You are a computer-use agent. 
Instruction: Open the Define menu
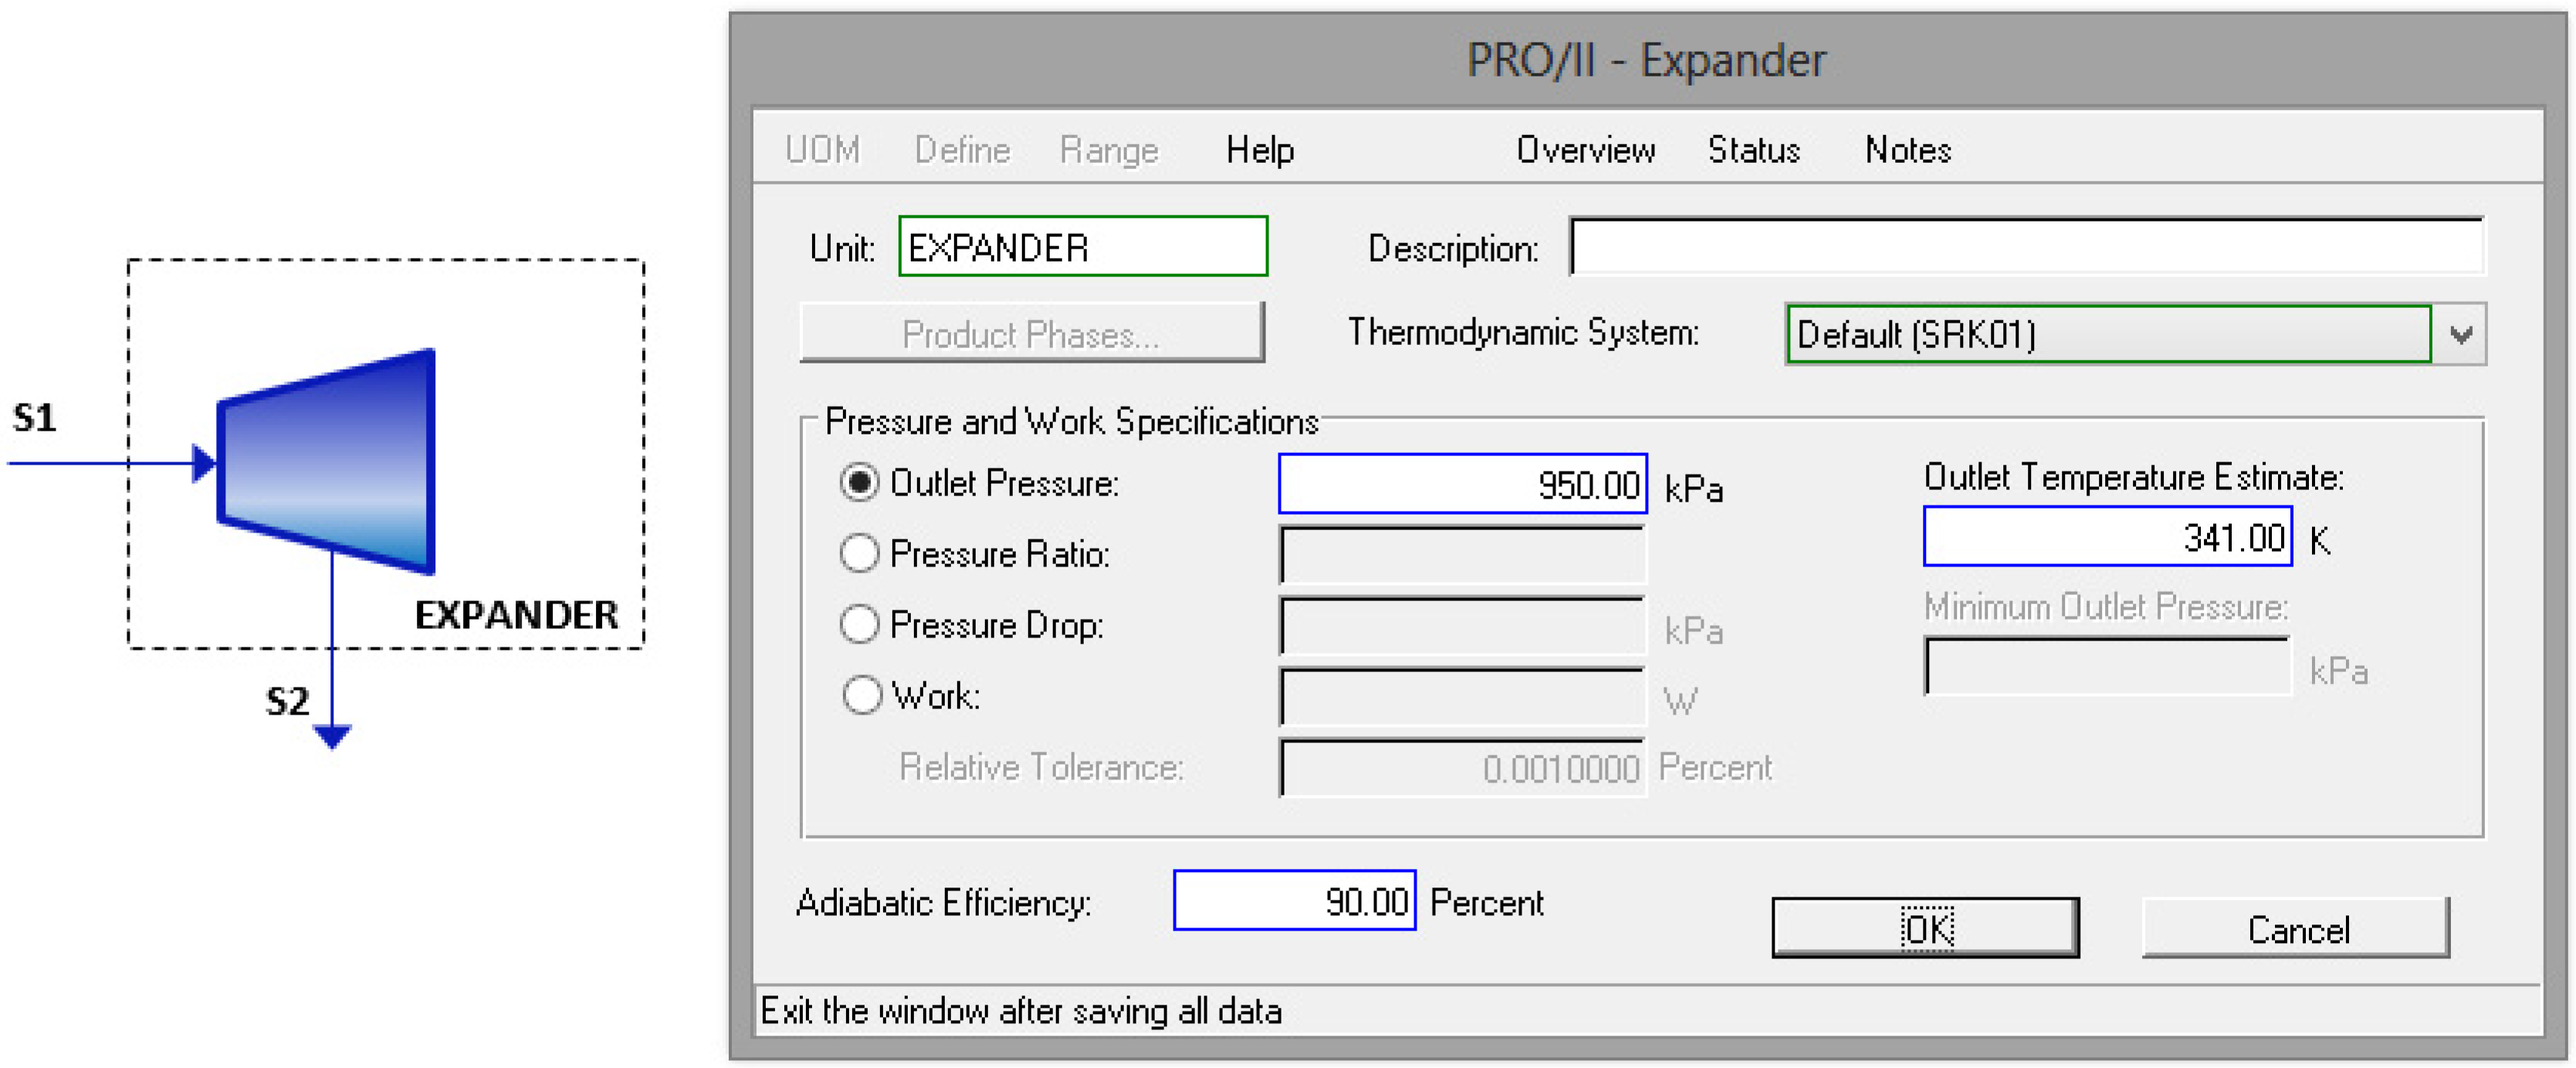[962, 150]
